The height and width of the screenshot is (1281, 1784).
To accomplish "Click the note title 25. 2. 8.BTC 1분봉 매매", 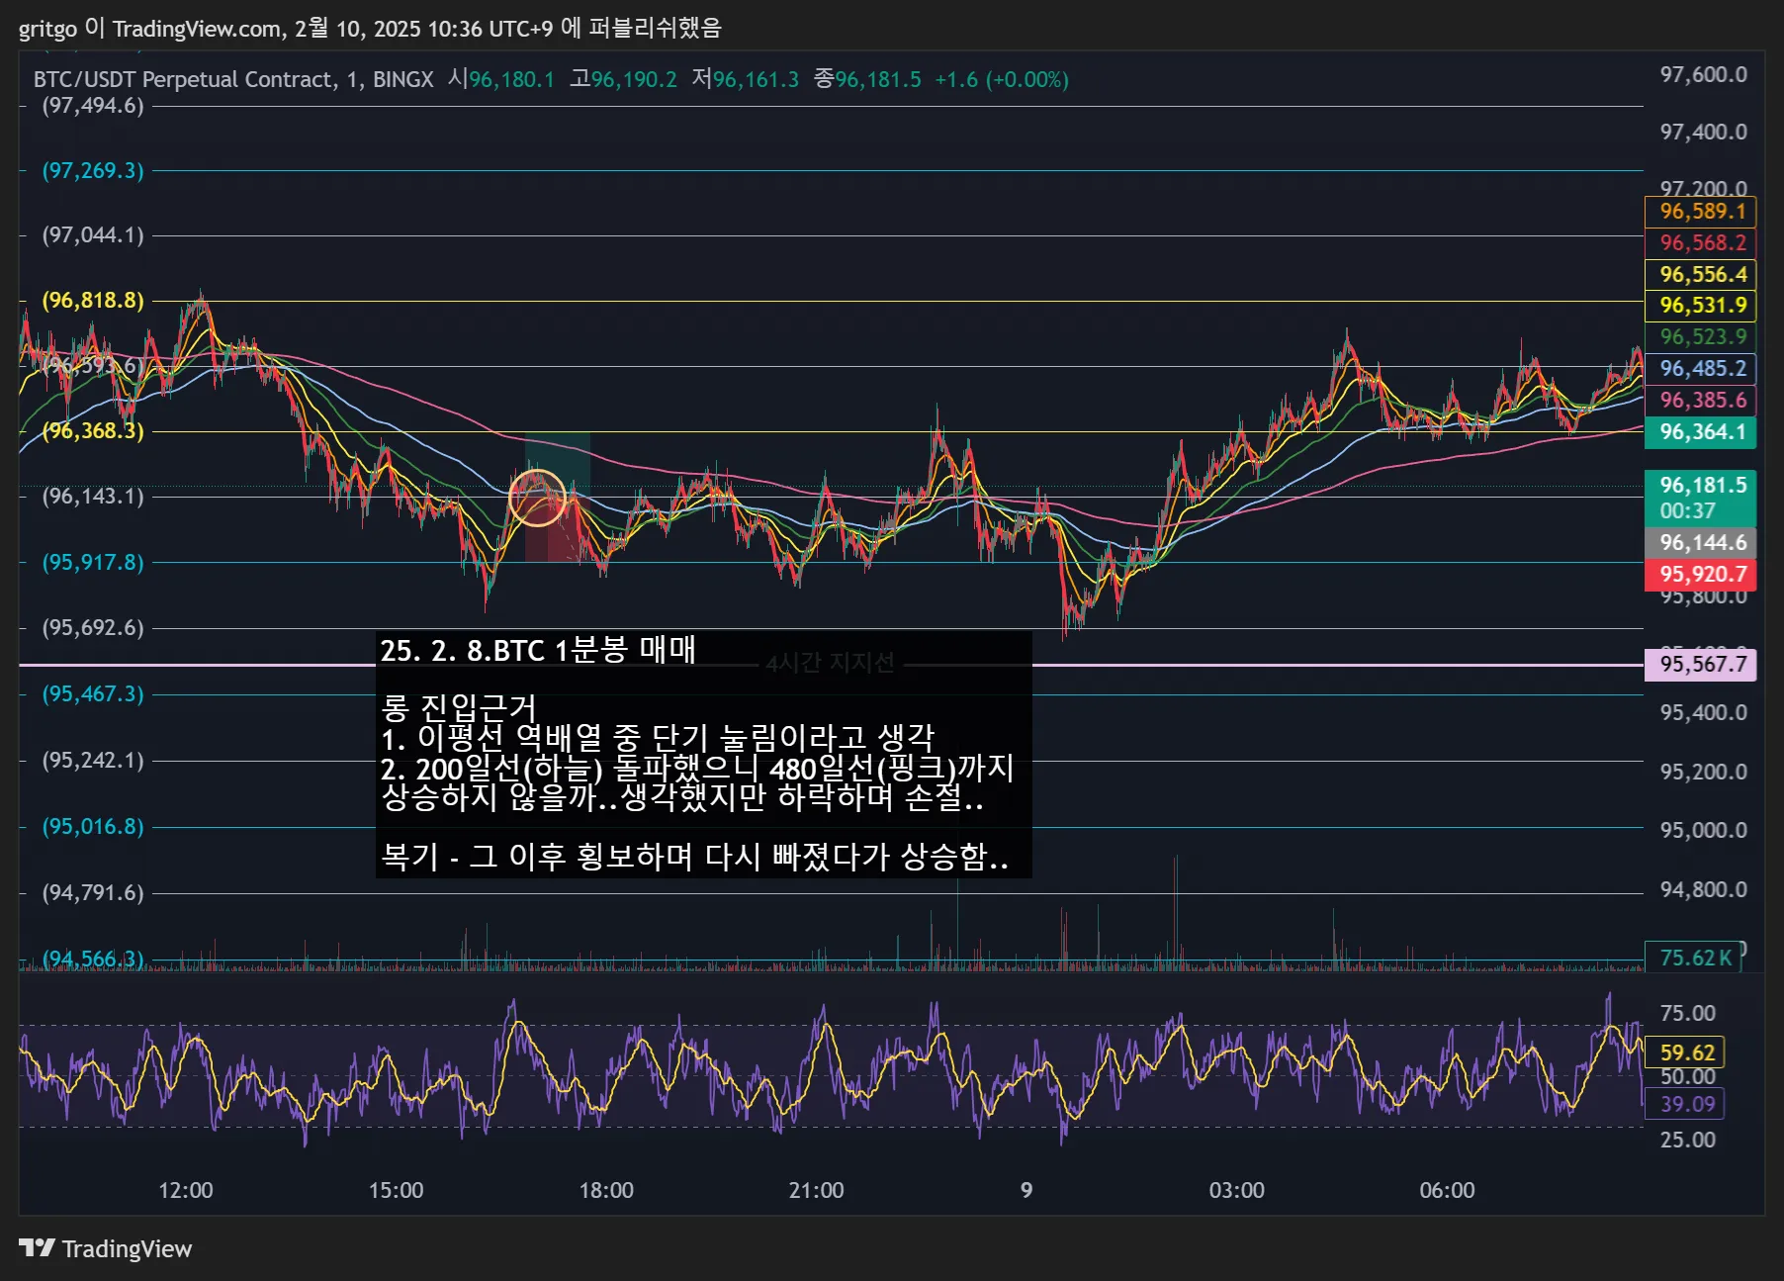I will click(x=539, y=650).
